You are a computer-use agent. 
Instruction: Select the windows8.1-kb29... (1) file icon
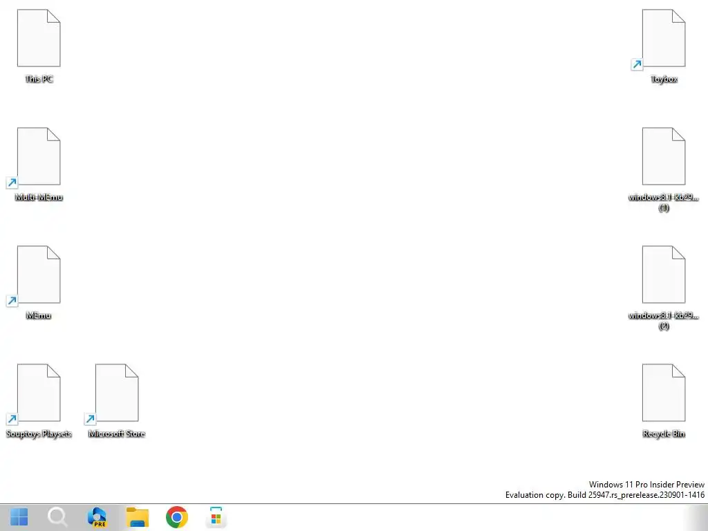tap(664, 156)
